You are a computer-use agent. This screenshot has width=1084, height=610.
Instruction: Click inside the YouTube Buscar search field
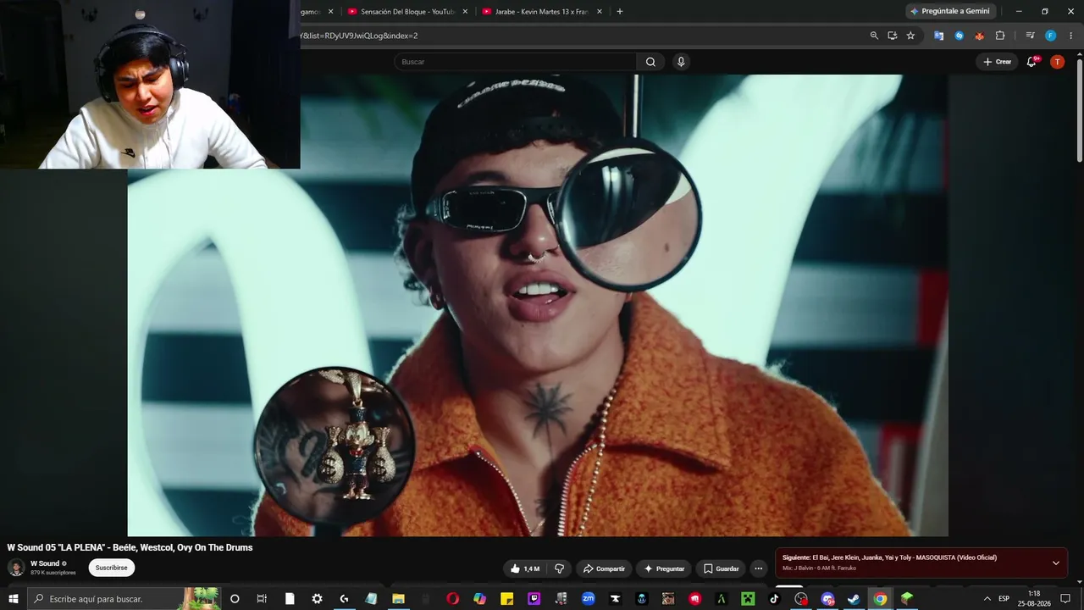coord(515,62)
